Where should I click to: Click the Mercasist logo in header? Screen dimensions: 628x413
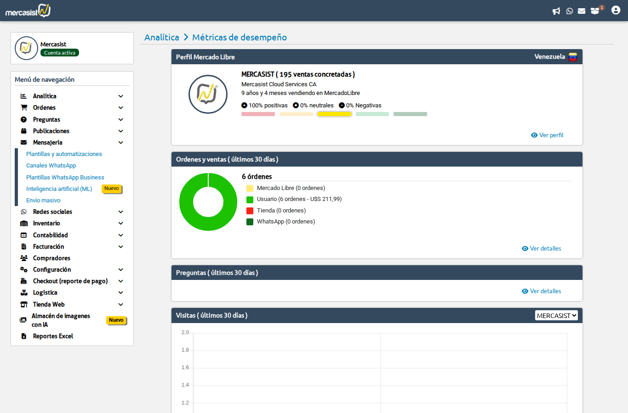pos(28,11)
